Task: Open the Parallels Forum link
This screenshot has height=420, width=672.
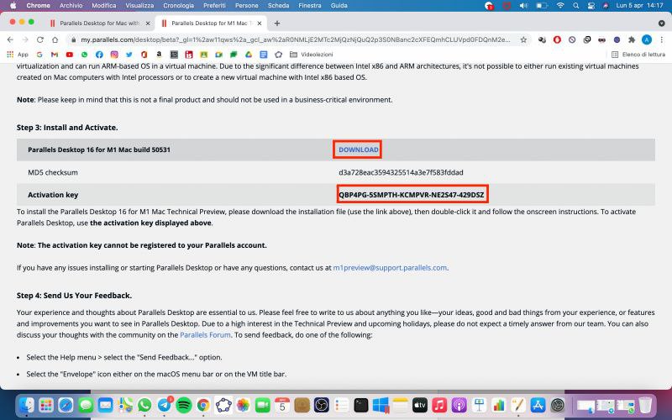Action: coord(205,334)
